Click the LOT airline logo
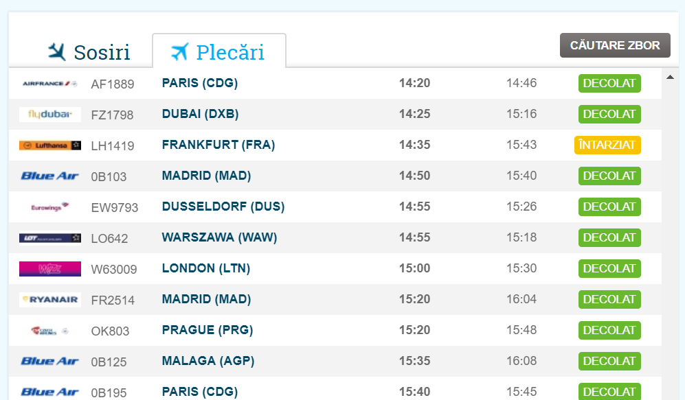 (49, 238)
